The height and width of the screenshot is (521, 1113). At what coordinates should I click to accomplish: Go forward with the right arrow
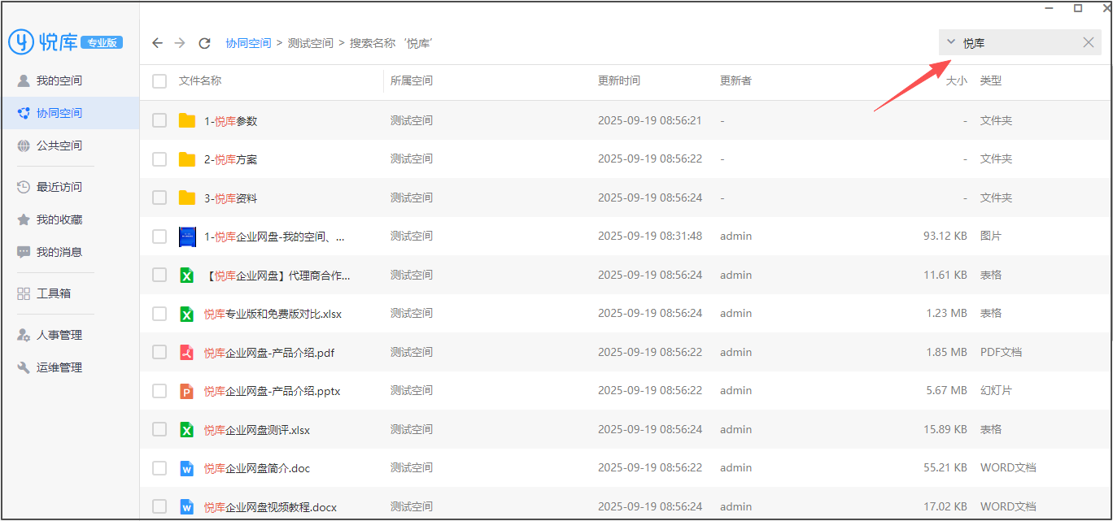181,43
